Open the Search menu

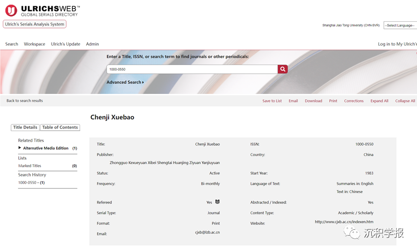tap(12, 44)
